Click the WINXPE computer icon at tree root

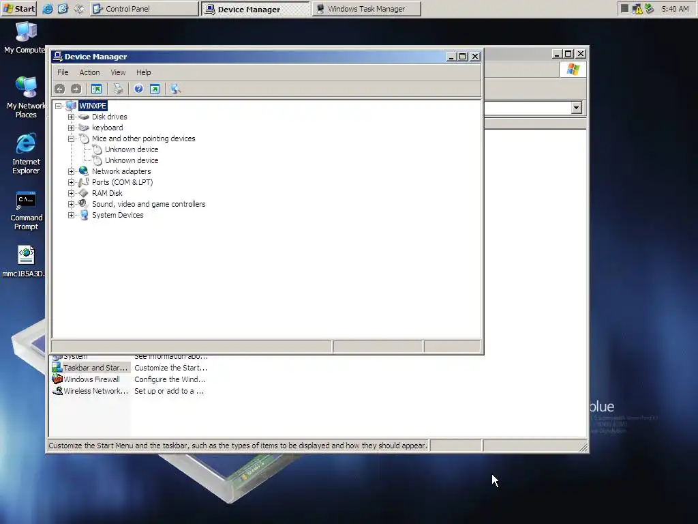(71, 106)
